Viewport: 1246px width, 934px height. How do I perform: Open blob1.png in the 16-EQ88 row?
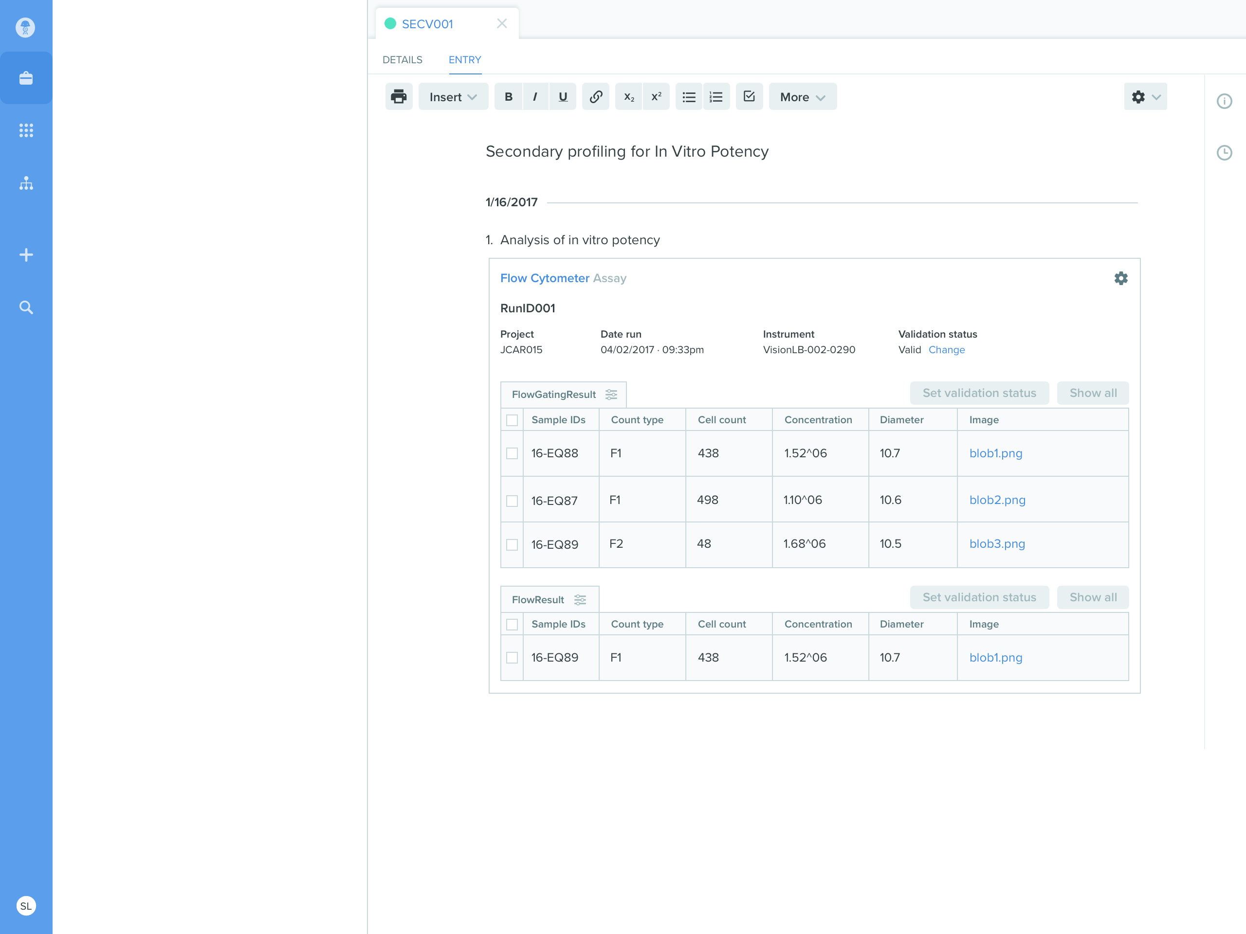point(995,453)
